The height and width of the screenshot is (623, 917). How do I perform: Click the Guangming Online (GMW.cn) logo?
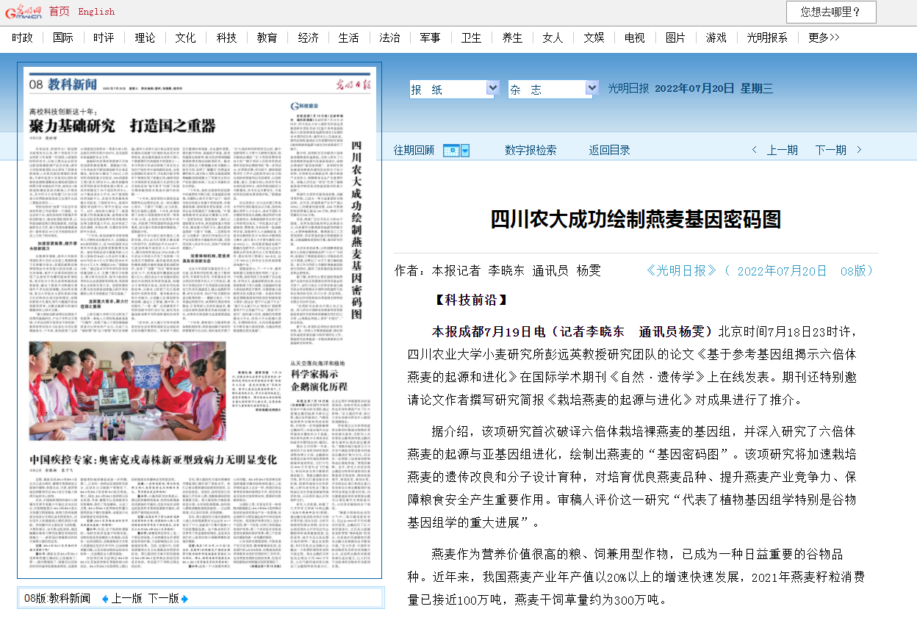tap(23, 12)
